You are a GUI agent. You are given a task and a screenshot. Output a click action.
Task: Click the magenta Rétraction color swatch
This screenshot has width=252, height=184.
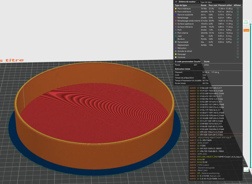[x=176, y=48]
